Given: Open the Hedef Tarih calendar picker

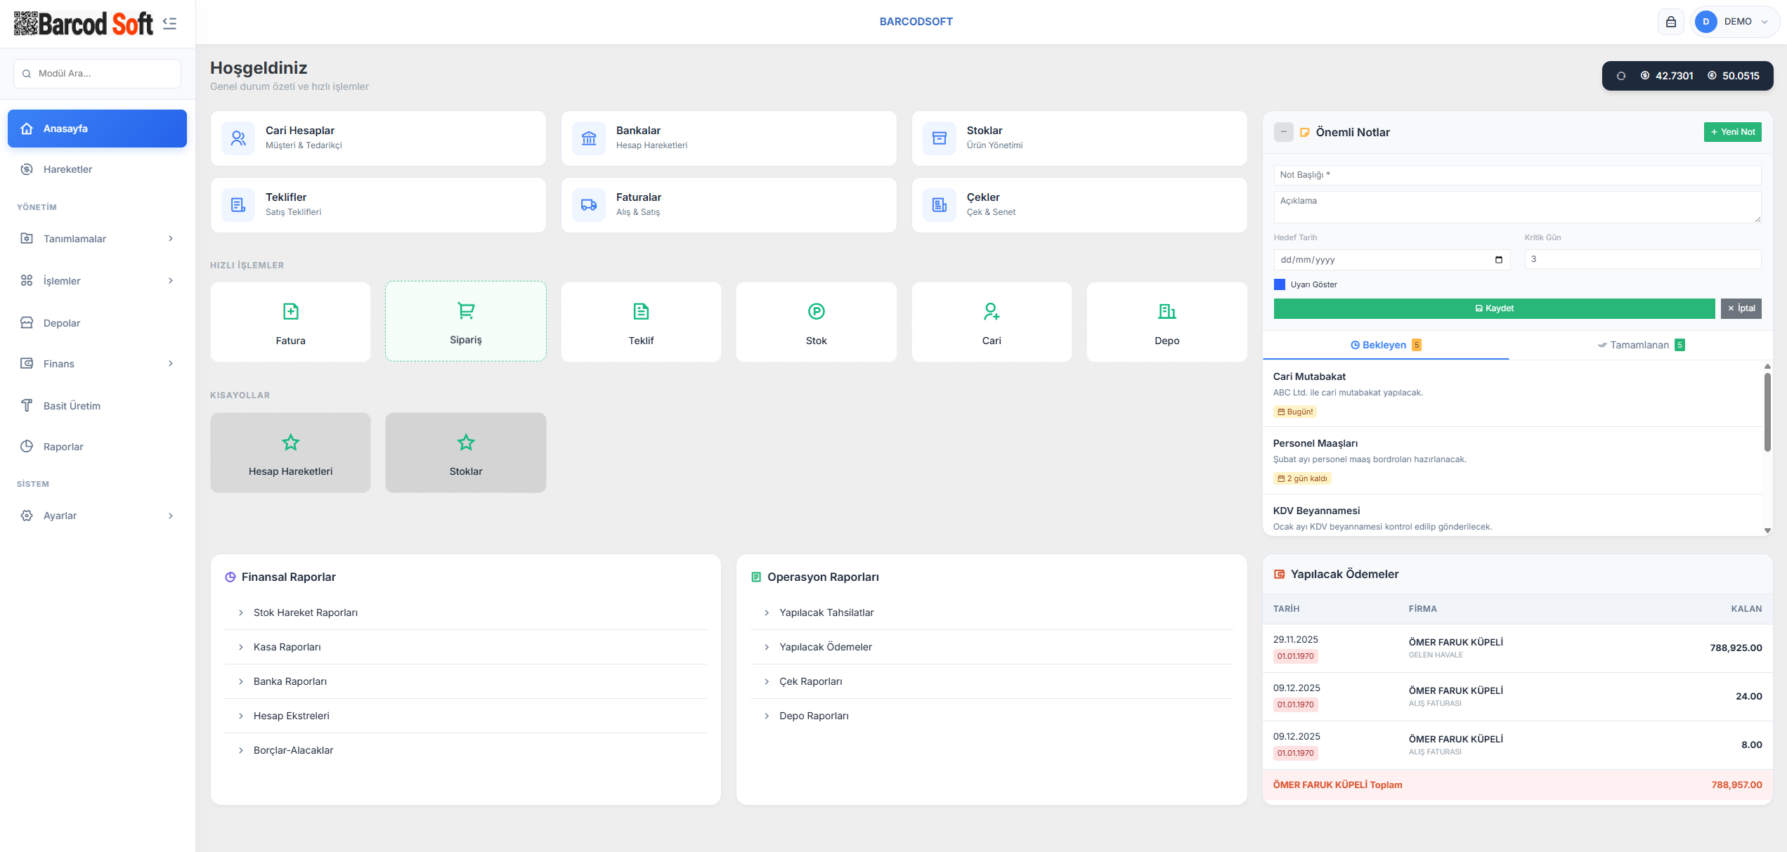Looking at the screenshot, I should click(x=1498, y=260).
